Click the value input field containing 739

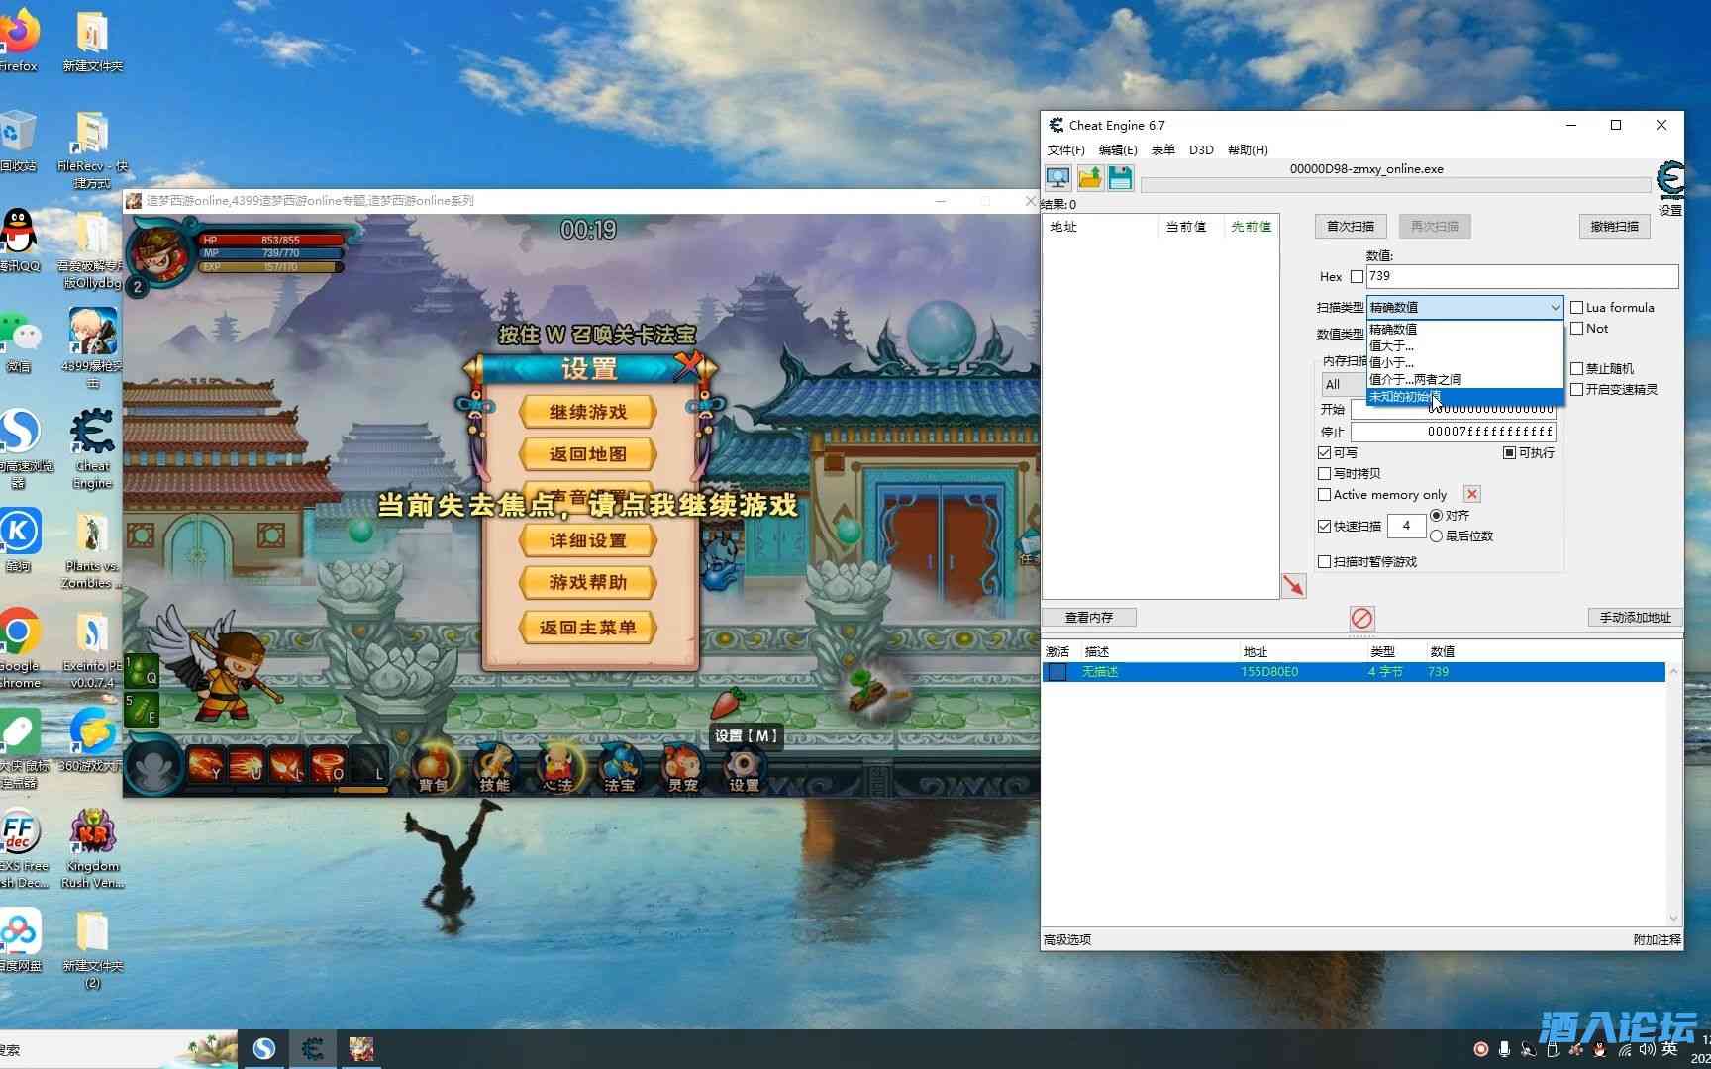click(1521, 277)
